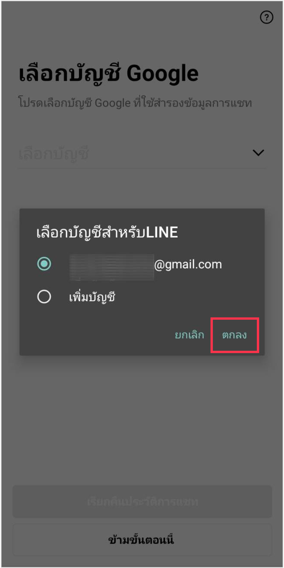
Task: Click inside the red-highlighted ตกลง box
Action: (235, 335)
